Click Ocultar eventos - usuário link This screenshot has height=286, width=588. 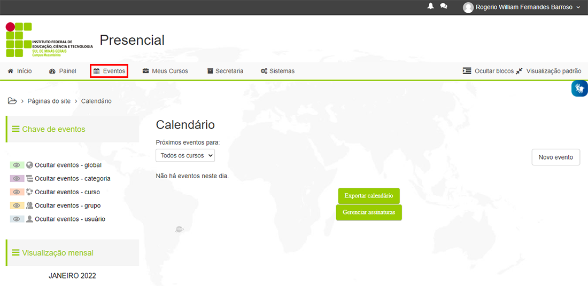click(x=70, y=219)
